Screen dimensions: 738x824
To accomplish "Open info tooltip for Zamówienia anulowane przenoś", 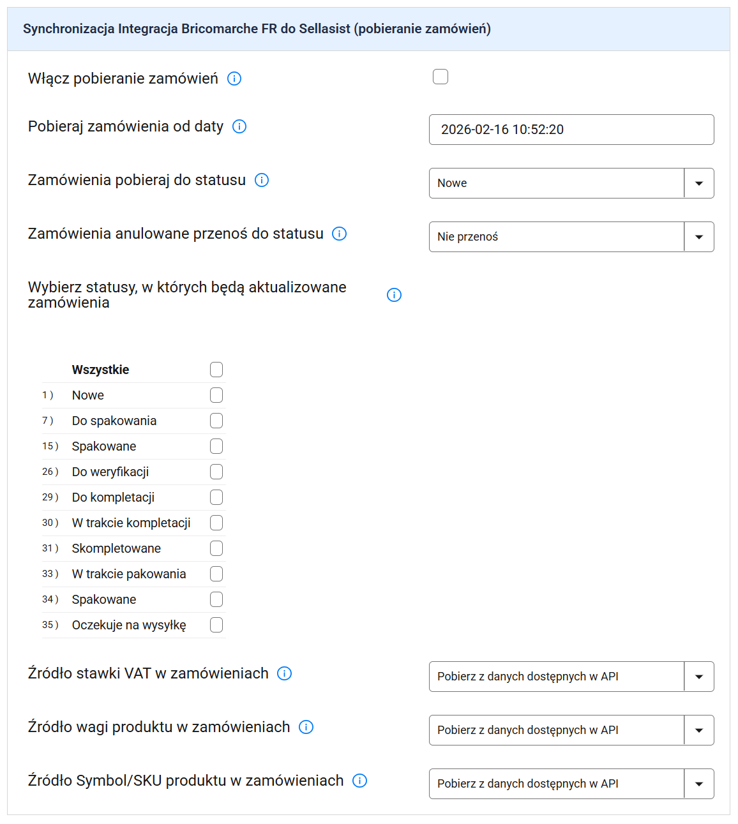I will click(x=340, y=234).
